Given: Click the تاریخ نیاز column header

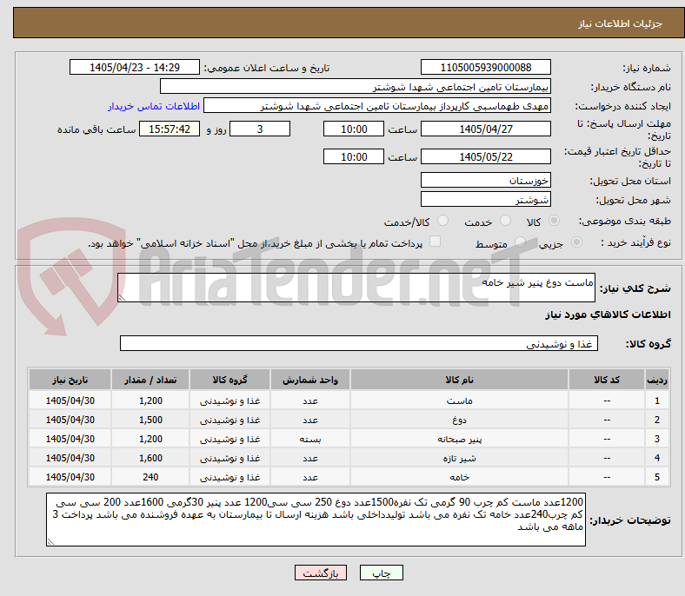Looking at the screenshot, I should tap(70, 380).
